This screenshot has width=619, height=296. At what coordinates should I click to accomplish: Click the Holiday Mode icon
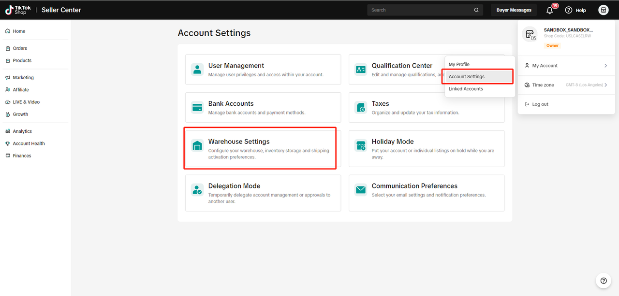361,145
